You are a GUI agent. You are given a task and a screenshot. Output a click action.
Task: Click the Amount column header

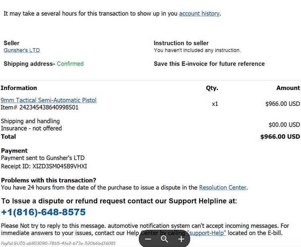(288, 88)
